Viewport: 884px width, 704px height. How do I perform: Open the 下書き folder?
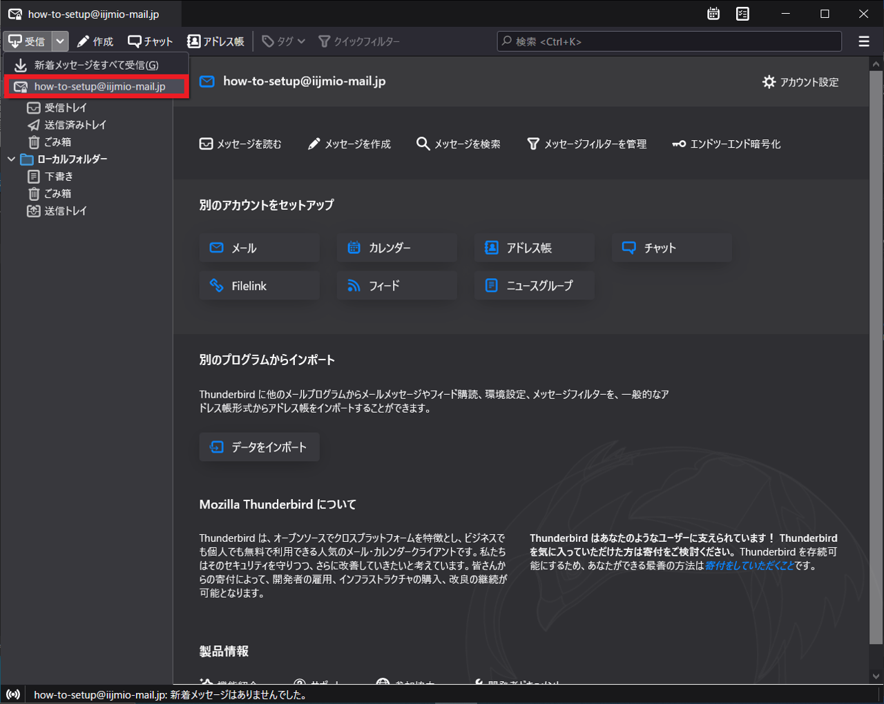[59, 177]
